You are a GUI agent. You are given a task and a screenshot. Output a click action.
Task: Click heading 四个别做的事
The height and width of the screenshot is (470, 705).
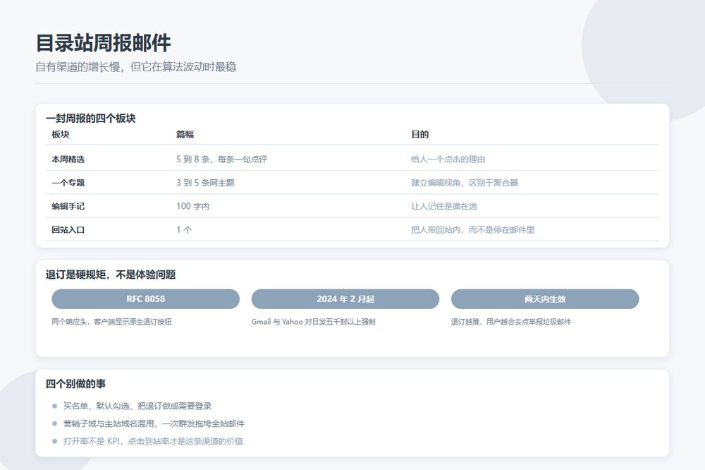click(75, 384)
